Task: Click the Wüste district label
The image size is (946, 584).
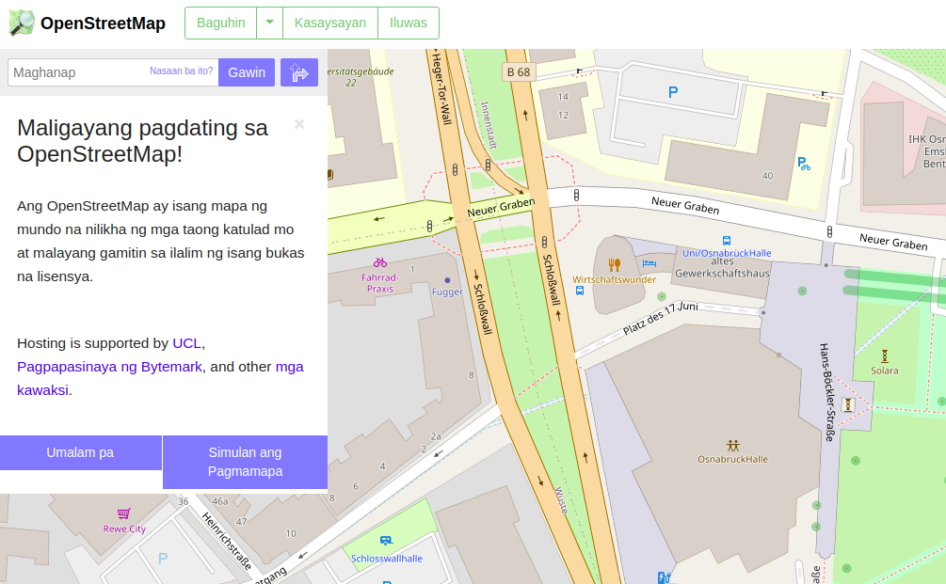Action: tap(561, 500)
